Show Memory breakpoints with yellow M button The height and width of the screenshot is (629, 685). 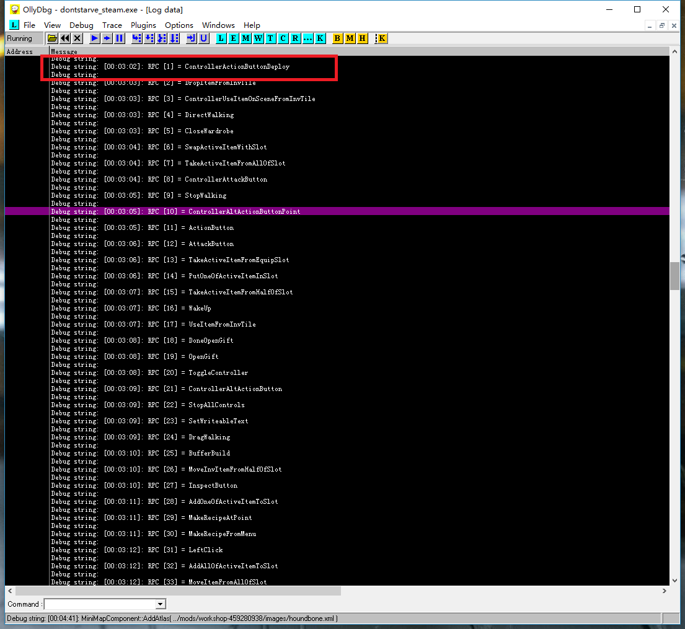click(x=350, y=38)
